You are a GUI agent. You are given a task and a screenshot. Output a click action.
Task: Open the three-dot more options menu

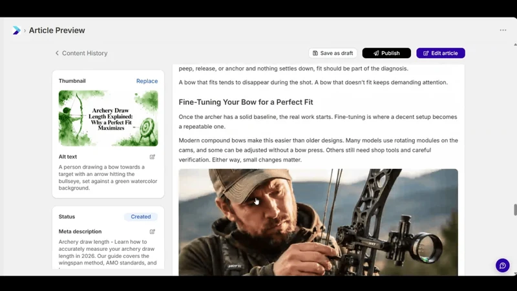503,30
